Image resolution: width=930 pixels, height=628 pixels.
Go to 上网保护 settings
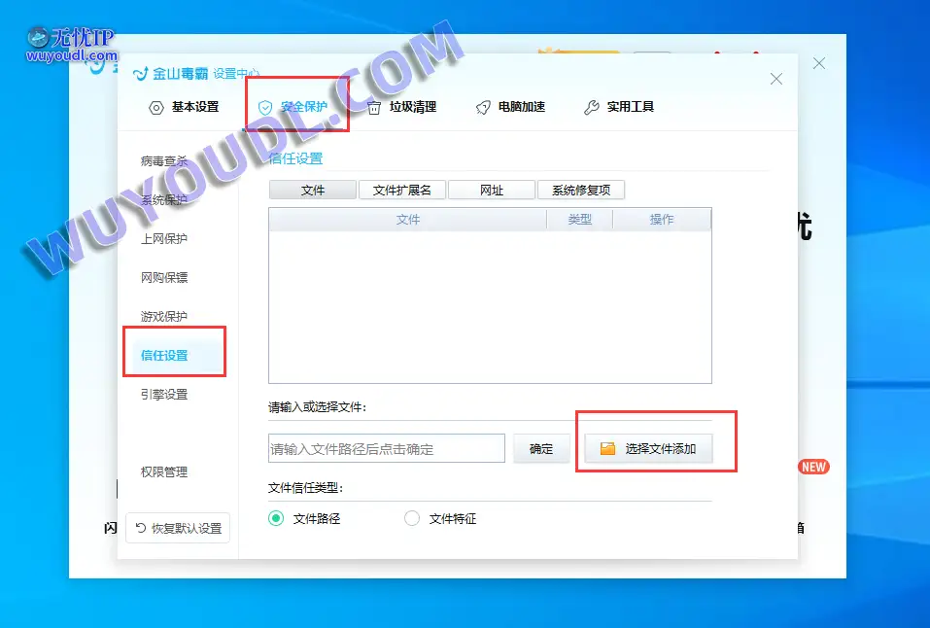pos(164,239)
